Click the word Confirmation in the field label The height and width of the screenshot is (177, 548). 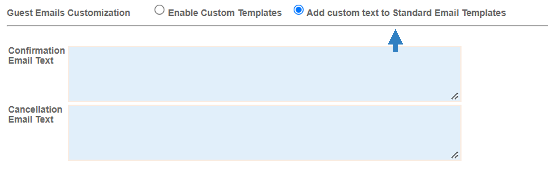pos(36,51)
